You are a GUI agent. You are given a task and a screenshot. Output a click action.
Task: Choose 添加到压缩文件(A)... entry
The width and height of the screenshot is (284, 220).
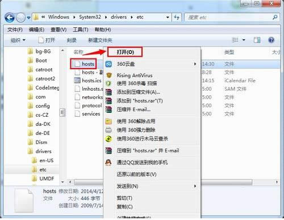click(152, 92)
